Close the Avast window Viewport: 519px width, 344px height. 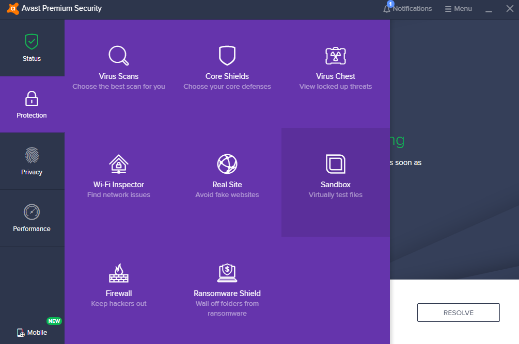[510, 9]
